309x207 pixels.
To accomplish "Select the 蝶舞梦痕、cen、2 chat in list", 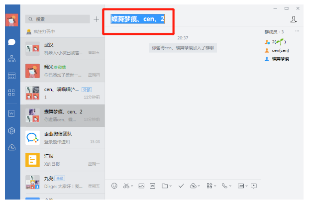I will (63, 115).
